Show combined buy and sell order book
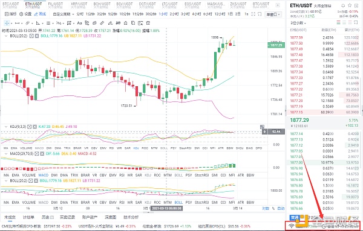Image resolution: width=363 pixels, height=231 pixels. pyautogui.click(x=339, y=22)
